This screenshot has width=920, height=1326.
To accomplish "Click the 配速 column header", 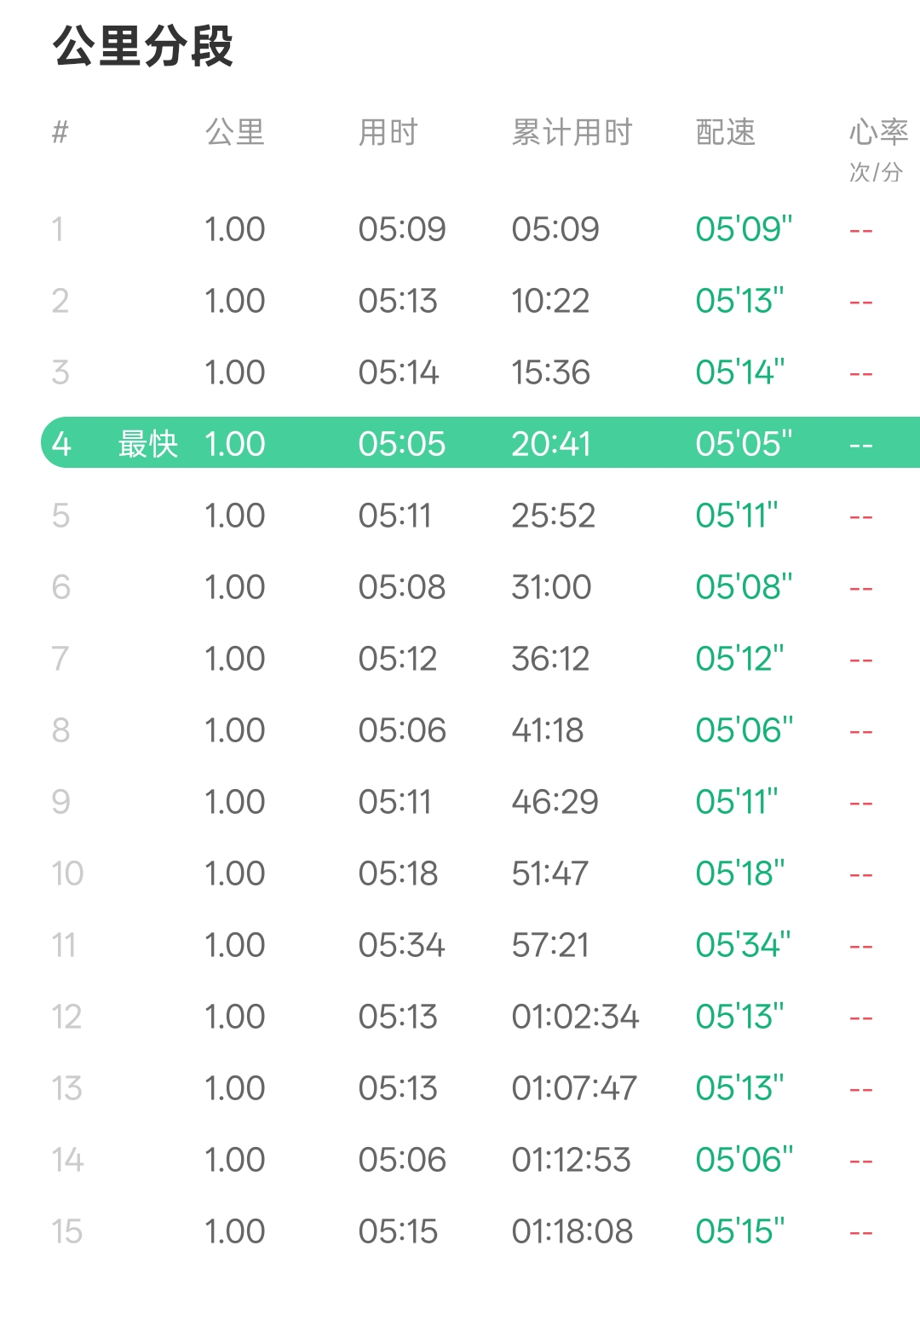I will 726,132.
